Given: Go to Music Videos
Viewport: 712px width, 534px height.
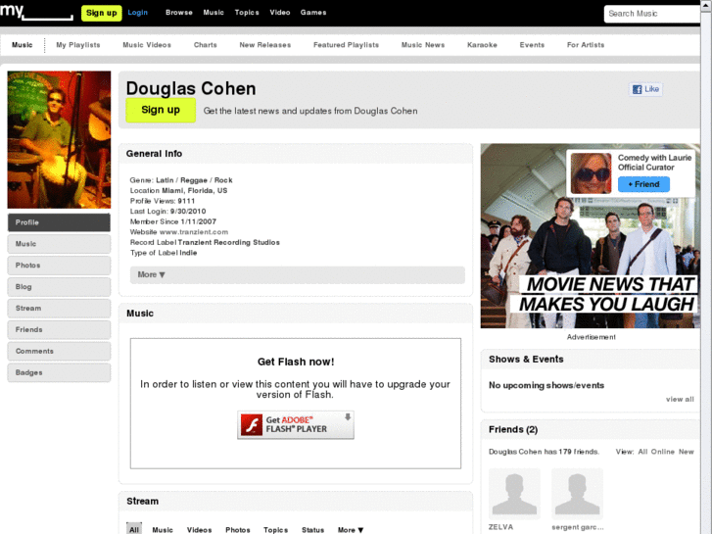Looking at the screenshot, I should coord(147,45).
